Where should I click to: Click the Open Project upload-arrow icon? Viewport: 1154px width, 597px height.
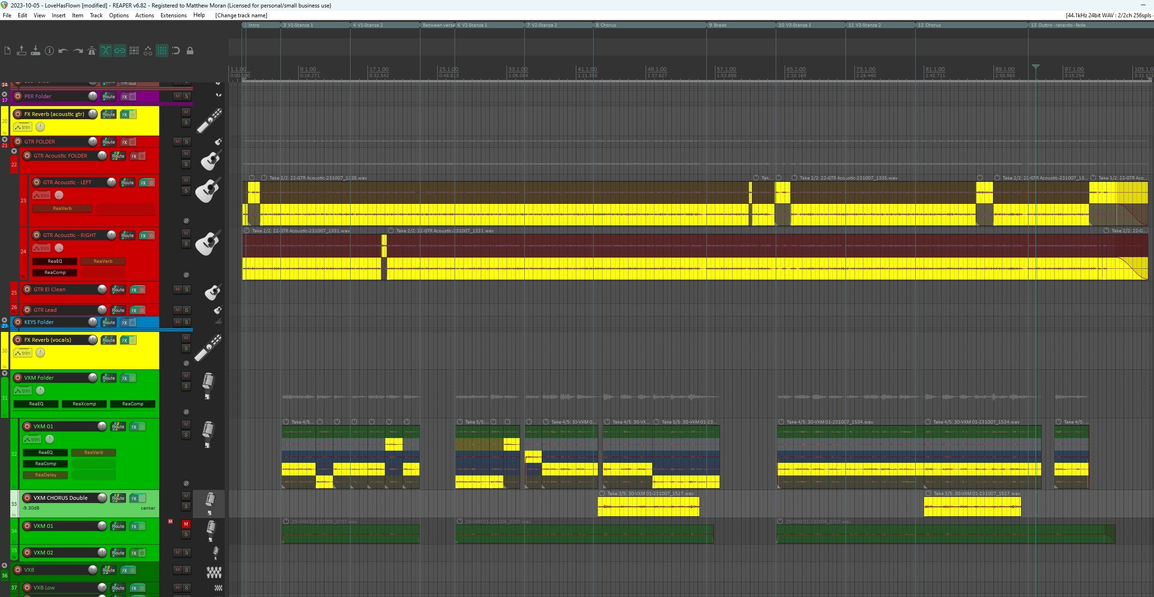point(21,50)
